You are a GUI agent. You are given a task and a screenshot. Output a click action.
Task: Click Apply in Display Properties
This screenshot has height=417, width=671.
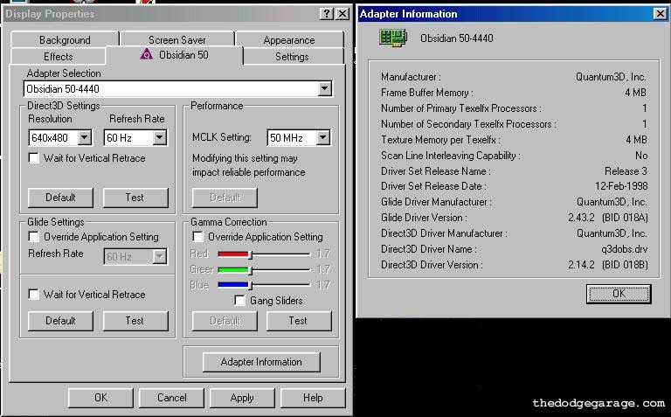pos(242,398)
